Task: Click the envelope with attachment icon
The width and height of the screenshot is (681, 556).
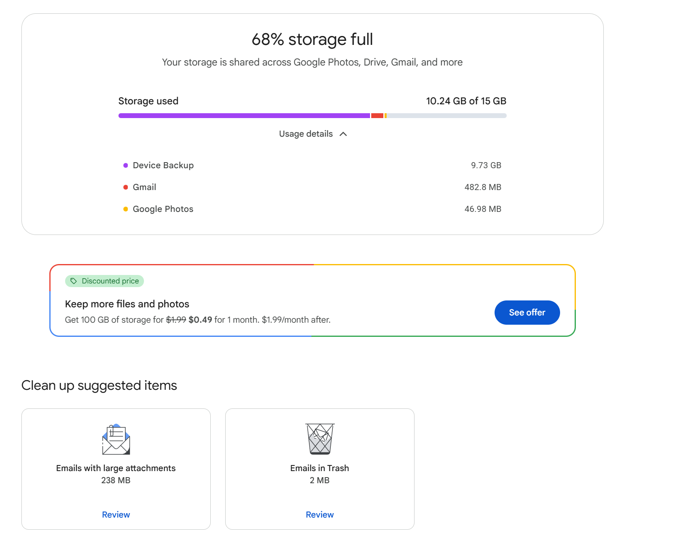Action: click(116, 439)
